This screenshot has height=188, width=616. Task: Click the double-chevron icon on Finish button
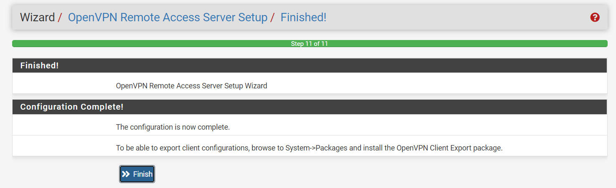point(125,174)
